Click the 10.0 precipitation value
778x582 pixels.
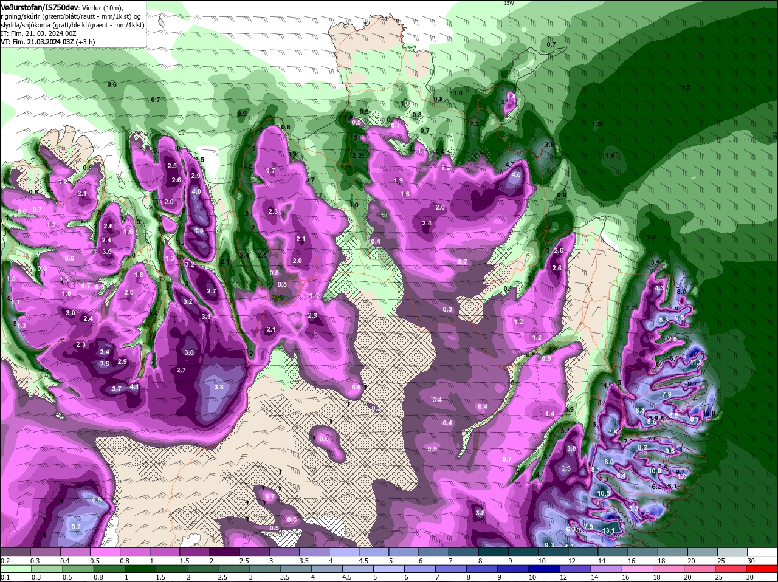tap(655, 471)
